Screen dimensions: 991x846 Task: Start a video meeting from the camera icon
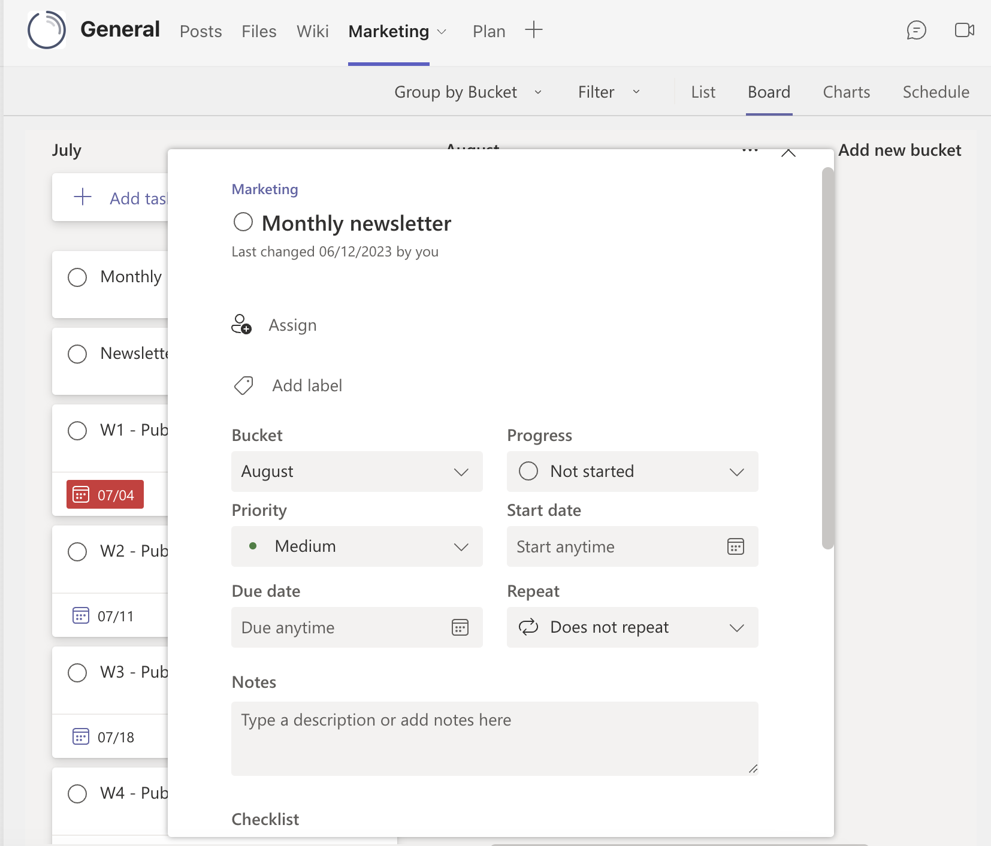click(x=963, y=30)
